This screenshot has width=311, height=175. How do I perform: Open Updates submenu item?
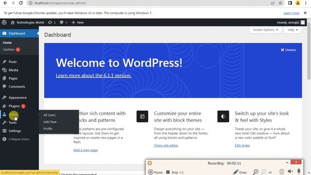[11, 50]
